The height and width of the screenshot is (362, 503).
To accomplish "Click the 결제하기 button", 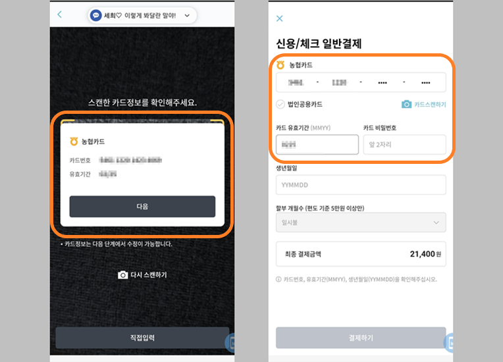I will coord(361,338).
